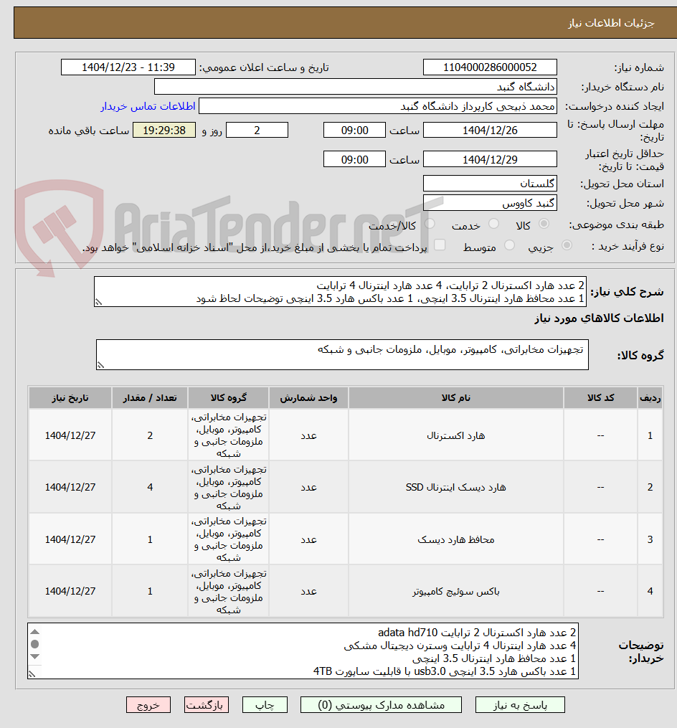Open 'مشاهده مدارک پیوستی (0)' attachments
Image resolution: width=677 pixels, height=728 pixels.
[382, 705]
